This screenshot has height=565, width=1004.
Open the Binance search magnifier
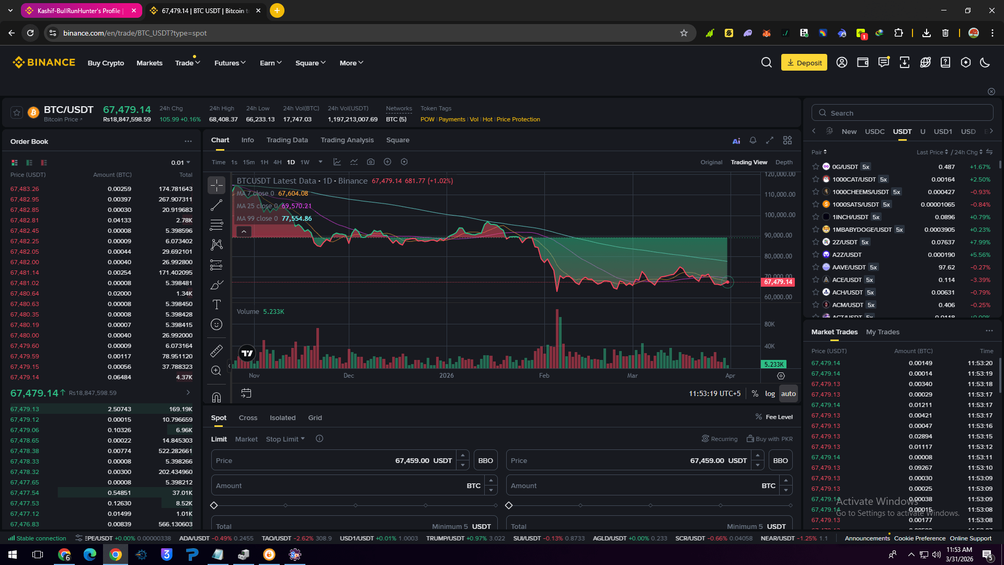pos(767,63)
